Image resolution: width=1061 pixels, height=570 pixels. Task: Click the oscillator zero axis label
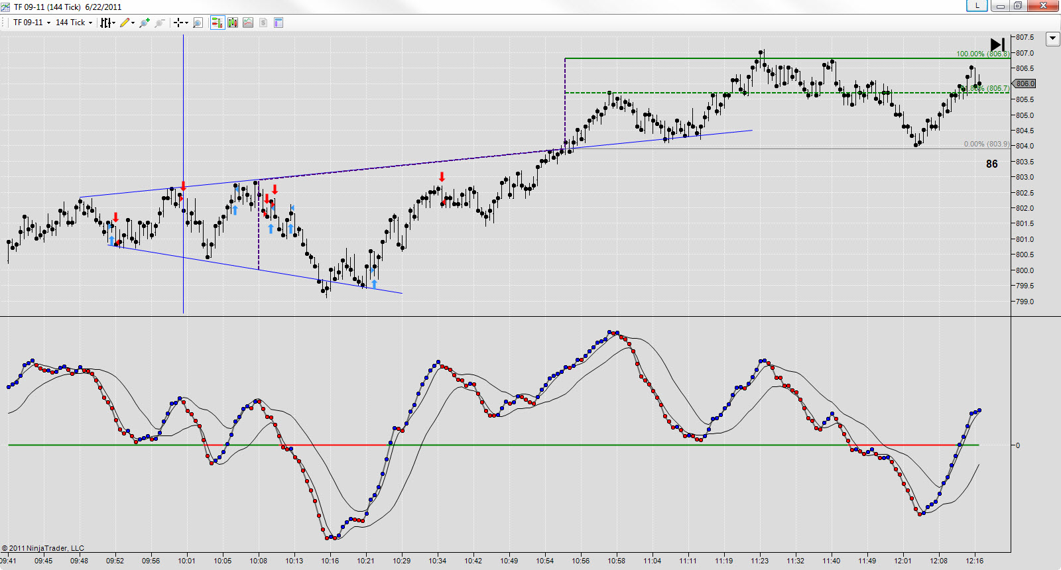click(1018, 445)
